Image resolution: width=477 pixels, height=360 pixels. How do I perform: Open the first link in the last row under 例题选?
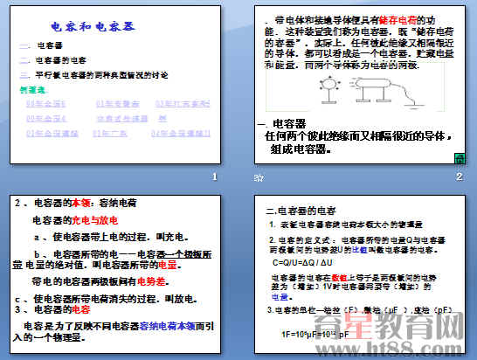(x=52, y=134)
